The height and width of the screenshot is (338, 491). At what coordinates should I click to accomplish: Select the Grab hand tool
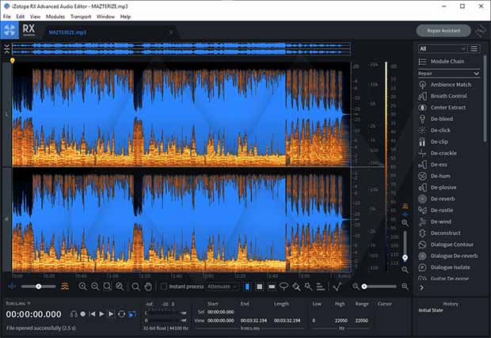tap(148, 287)
